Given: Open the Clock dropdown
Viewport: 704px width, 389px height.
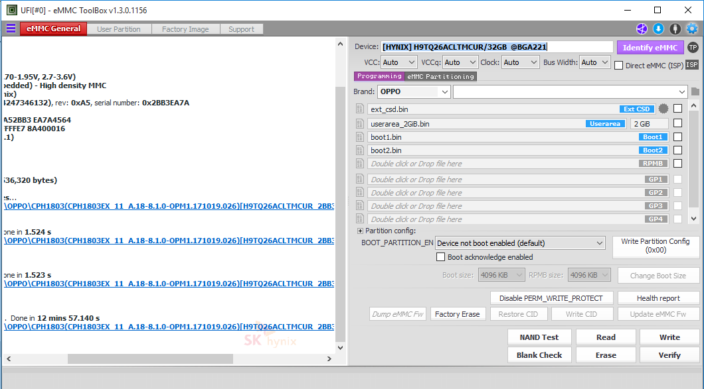Looking at the screenshot, I should (521, 62).
